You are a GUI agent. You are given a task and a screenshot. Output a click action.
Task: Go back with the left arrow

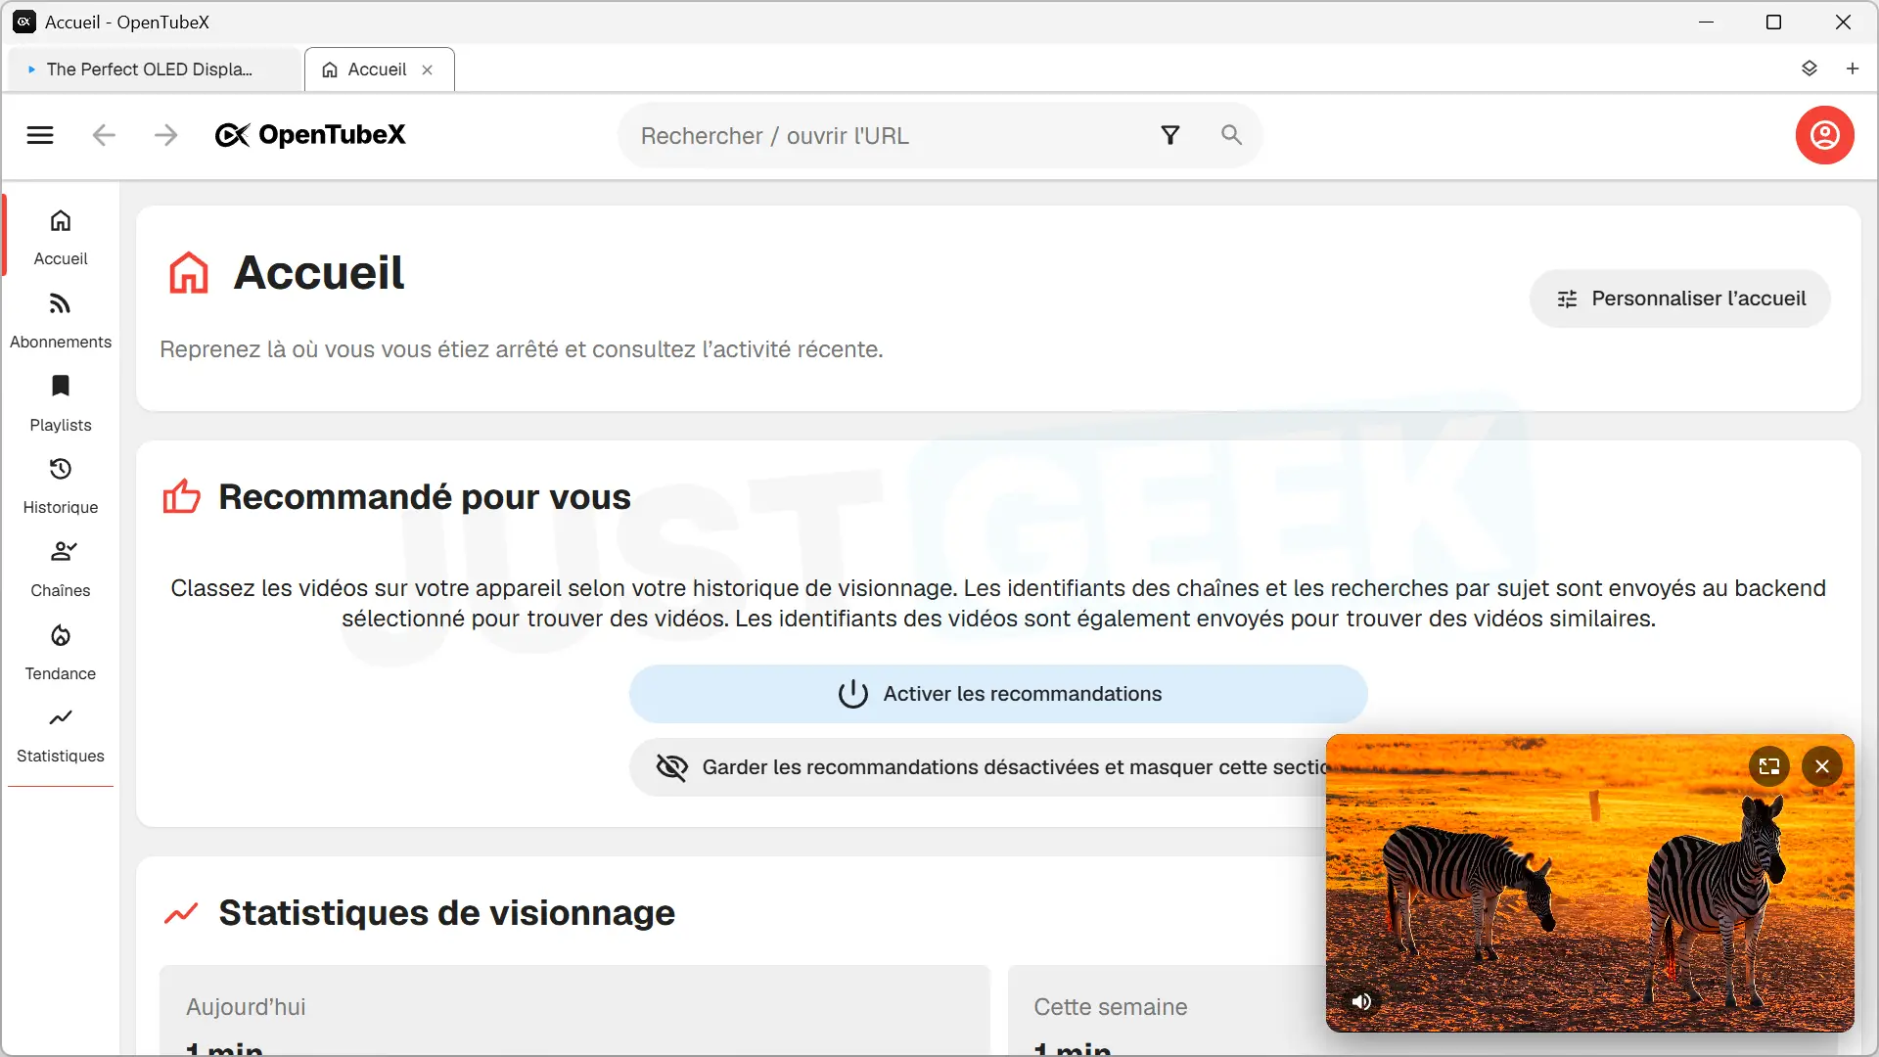coord(104,135)
